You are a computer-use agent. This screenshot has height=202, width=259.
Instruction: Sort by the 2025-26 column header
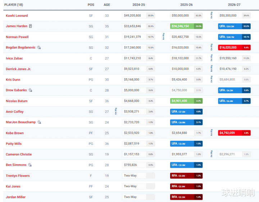(x=186, y=5)
